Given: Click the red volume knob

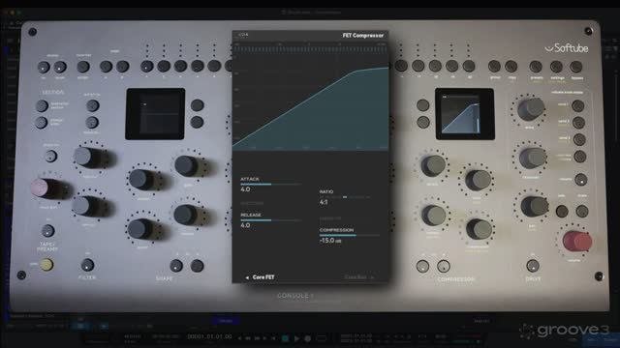Looking at the screenshot, I should coord(576,242).
